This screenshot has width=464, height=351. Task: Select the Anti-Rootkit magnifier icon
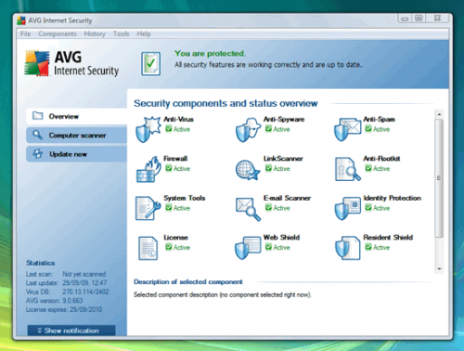pos(348,169)
